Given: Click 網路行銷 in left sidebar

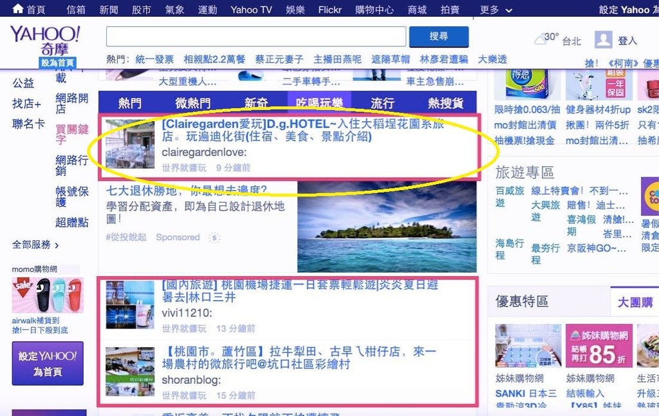Looking at the screenshot, I should click(71, 165).
